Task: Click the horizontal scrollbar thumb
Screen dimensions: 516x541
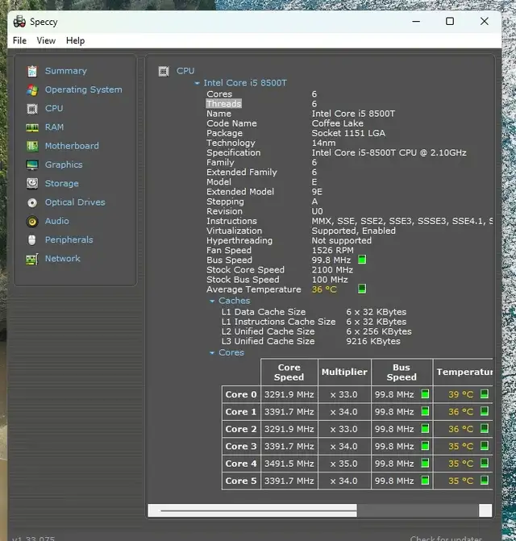Action: tap(253, 510)
